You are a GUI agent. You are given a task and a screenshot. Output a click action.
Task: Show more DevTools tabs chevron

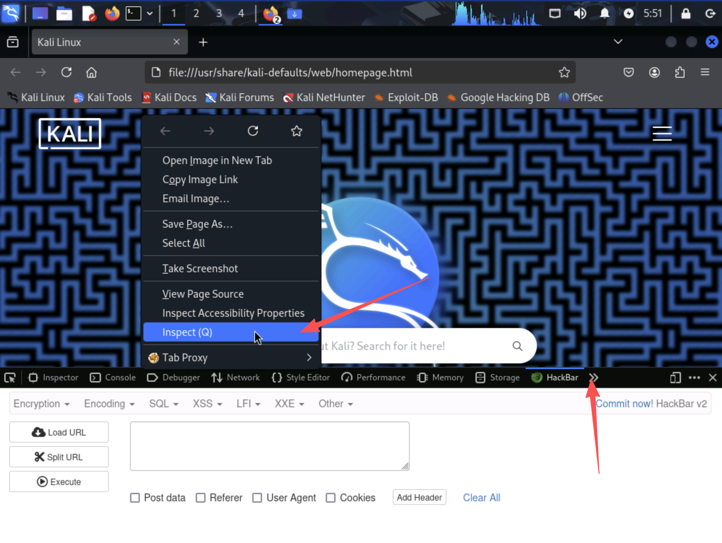point(594,378)
